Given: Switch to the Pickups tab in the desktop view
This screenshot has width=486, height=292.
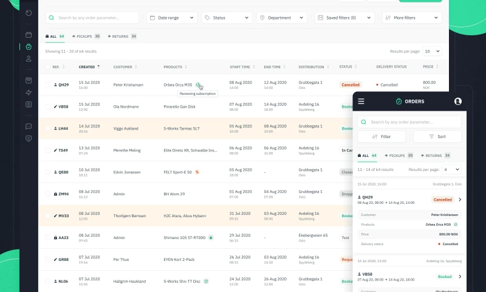Looking at the screenshot, I should (x=86, y=36).
